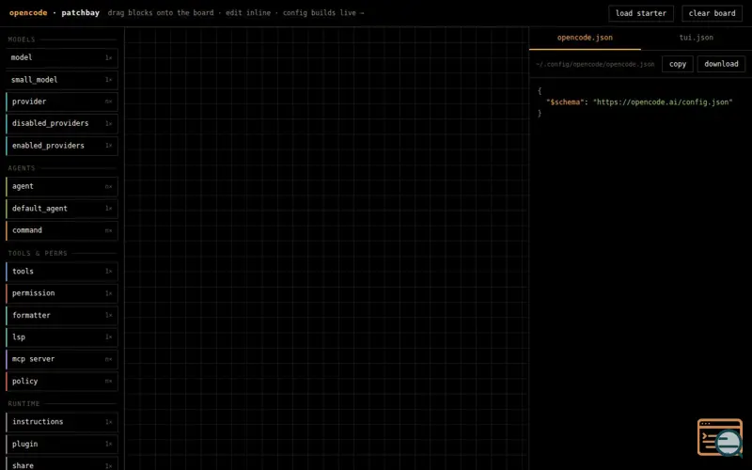752x470 pixels.
Task: Select the model block
Action: point(62,57)
